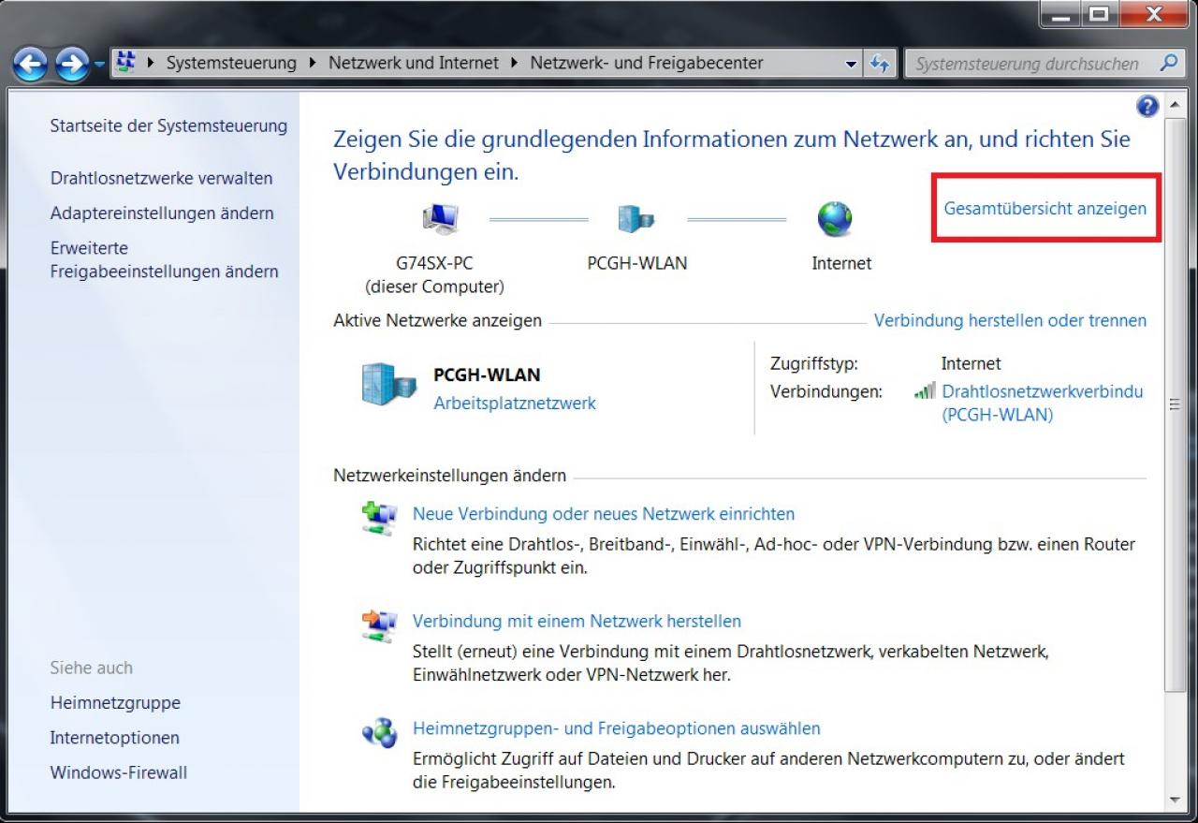The image size is (1198, 823).
Task: Open Erweiterte Freigabeeinstellungen ändern
Action: [164, 260]
